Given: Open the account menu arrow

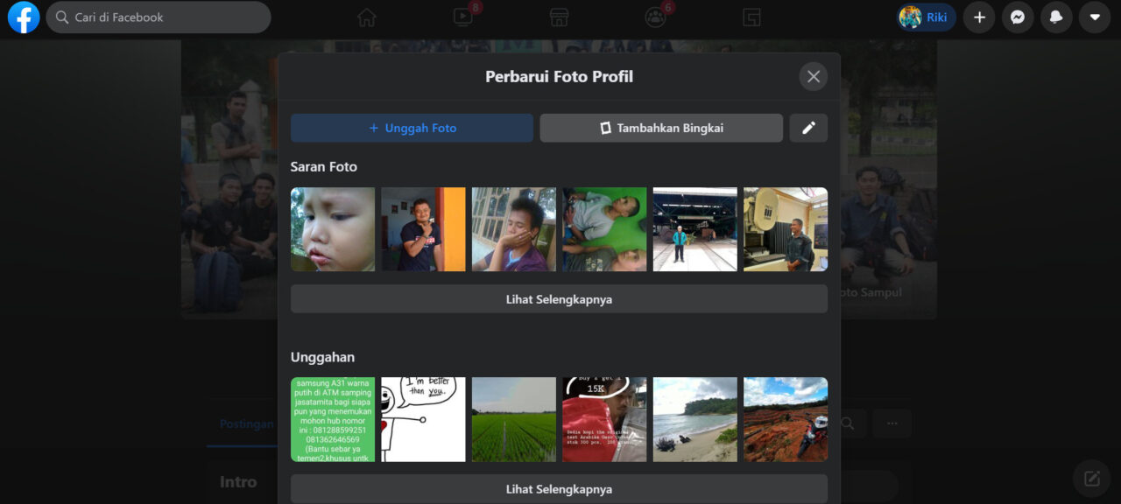Looking at the screenshot, I should [1095, 17].
